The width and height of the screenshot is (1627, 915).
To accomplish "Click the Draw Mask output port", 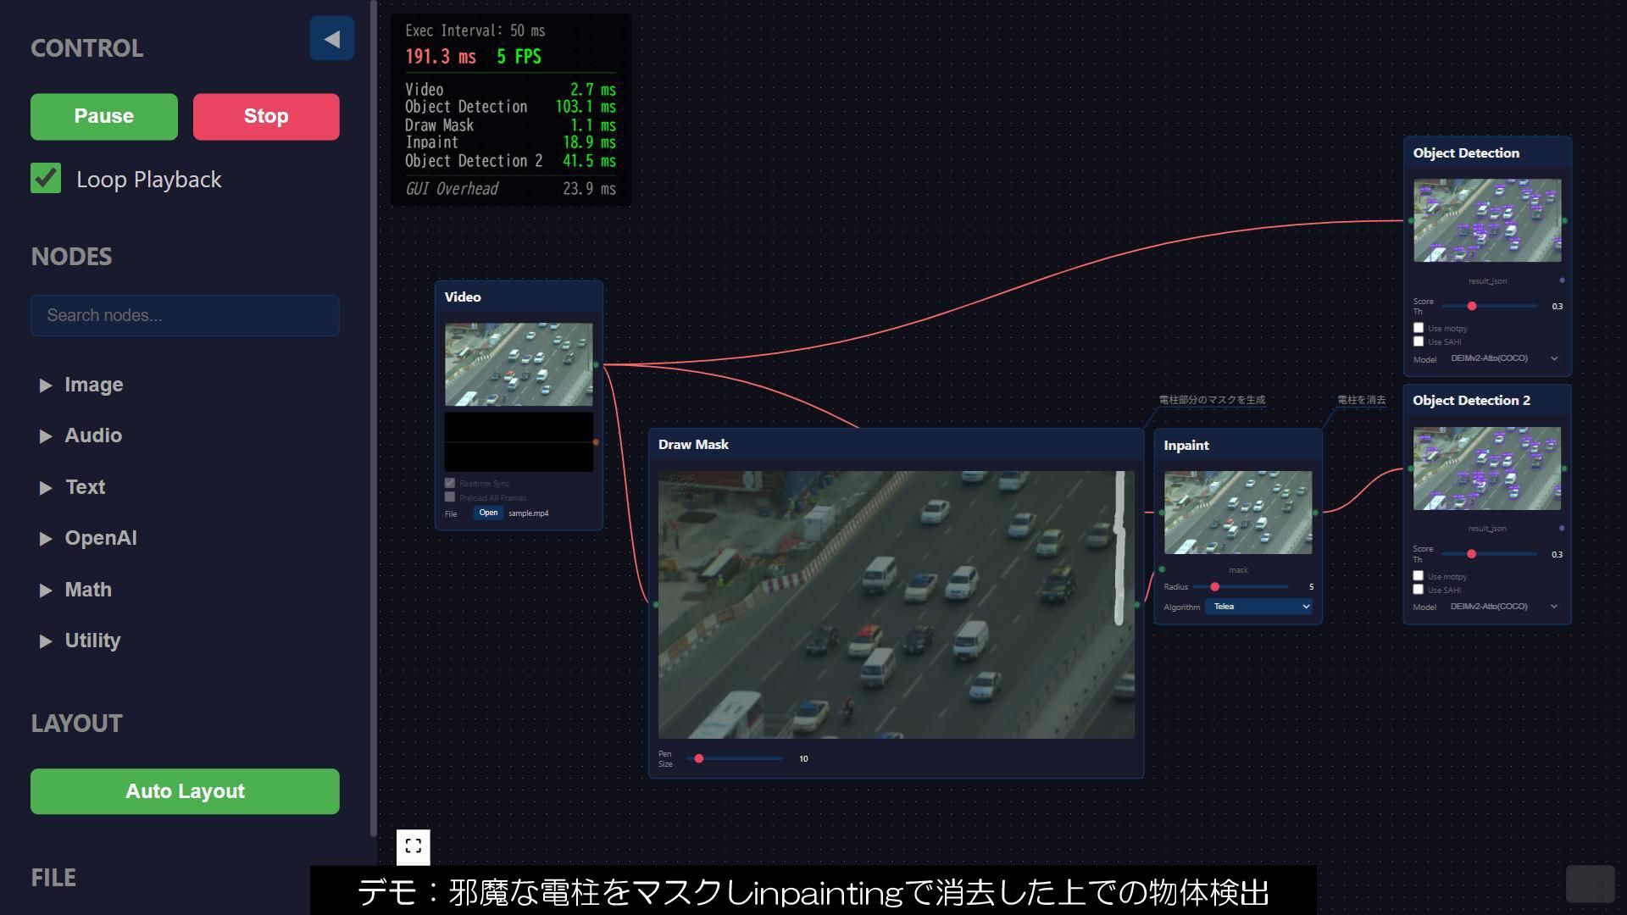I will click(1137, 605).
